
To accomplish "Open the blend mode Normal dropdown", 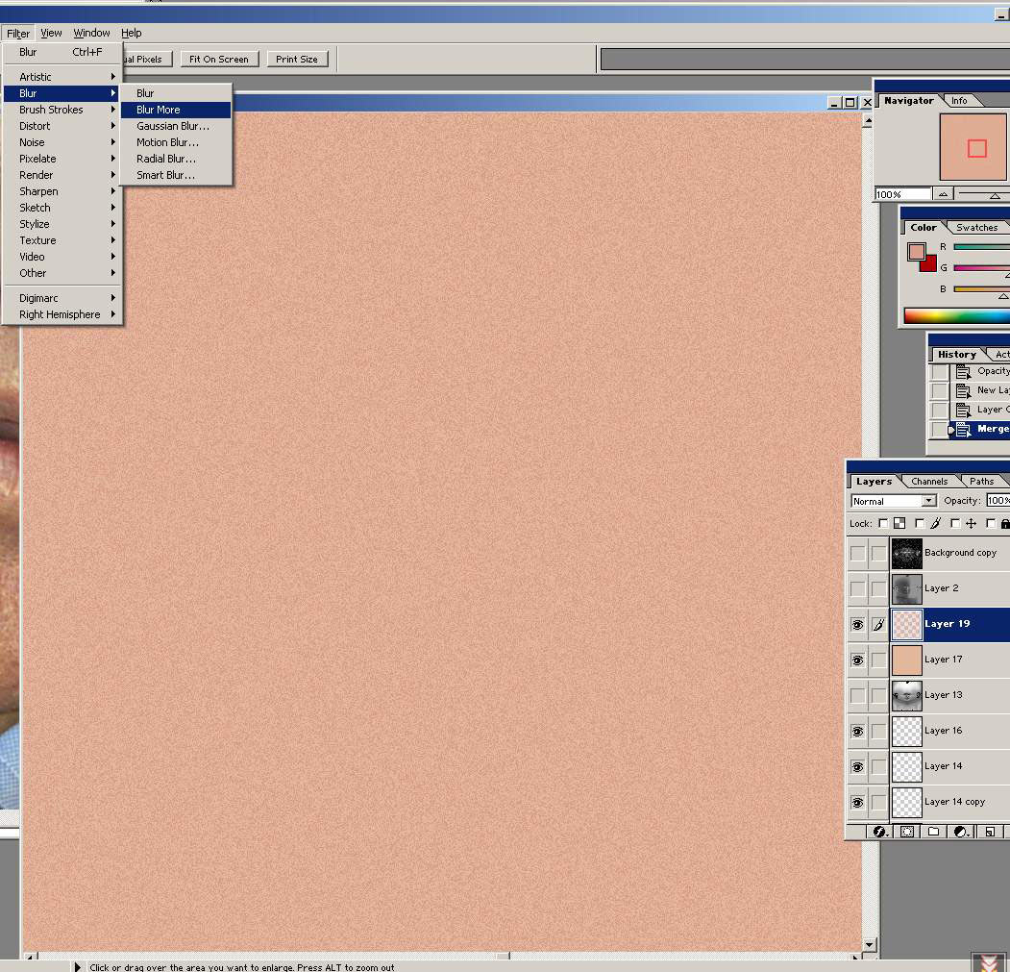I will (894, 501).
